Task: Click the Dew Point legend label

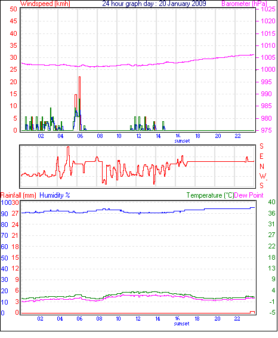Action: click(249, 195)
